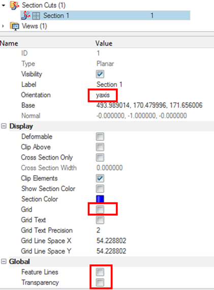Edit the Base coordinates value
Image resolution: width=214 pixels, height=290 pixels.
click(x=149, y=105)
